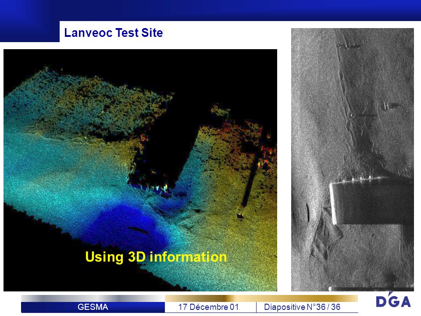Image resolution: width=421 pixels, height=316 pixels.
Task: Click the 'Diapositive N°36 / 36' slide number
Action: pyautogui.click(x=302, y=307)
